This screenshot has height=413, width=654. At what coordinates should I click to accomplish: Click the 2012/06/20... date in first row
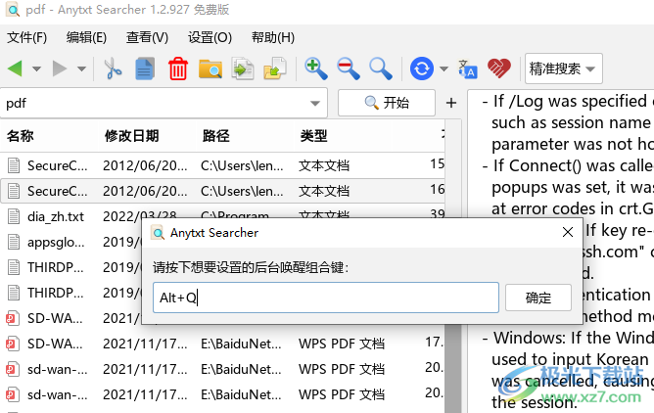click(145, 165)
